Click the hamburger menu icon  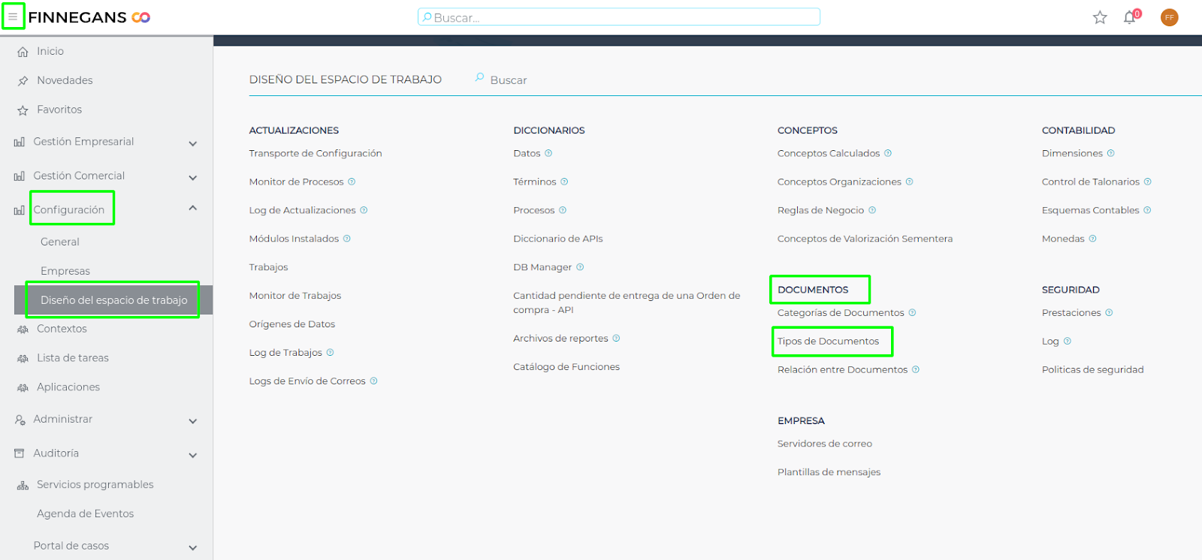(x=13, y=17)
